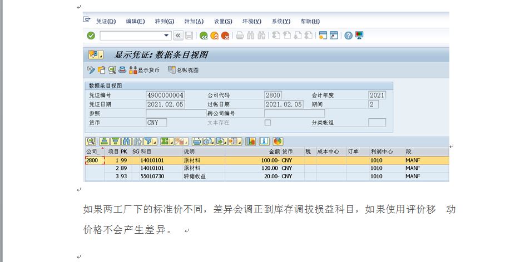The image size is (525, 262).
Task: Open the 附加(A) menu
Action: point(194,21)
